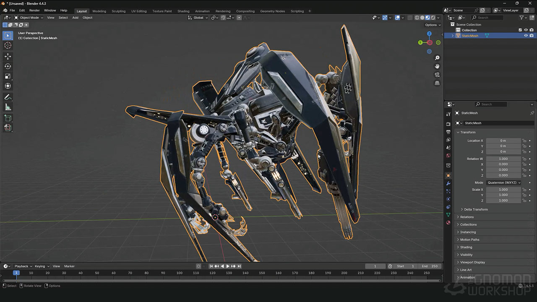Image resolution: width=537 pixels, height=302 pixels.
Task: Select the Move tool in the toolbar
Action: pyautogui.click(x=8, y=56)
